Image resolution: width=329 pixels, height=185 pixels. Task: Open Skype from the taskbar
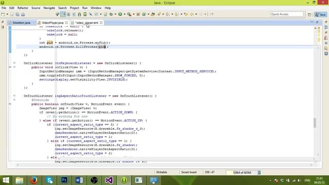tap(49, 180)
